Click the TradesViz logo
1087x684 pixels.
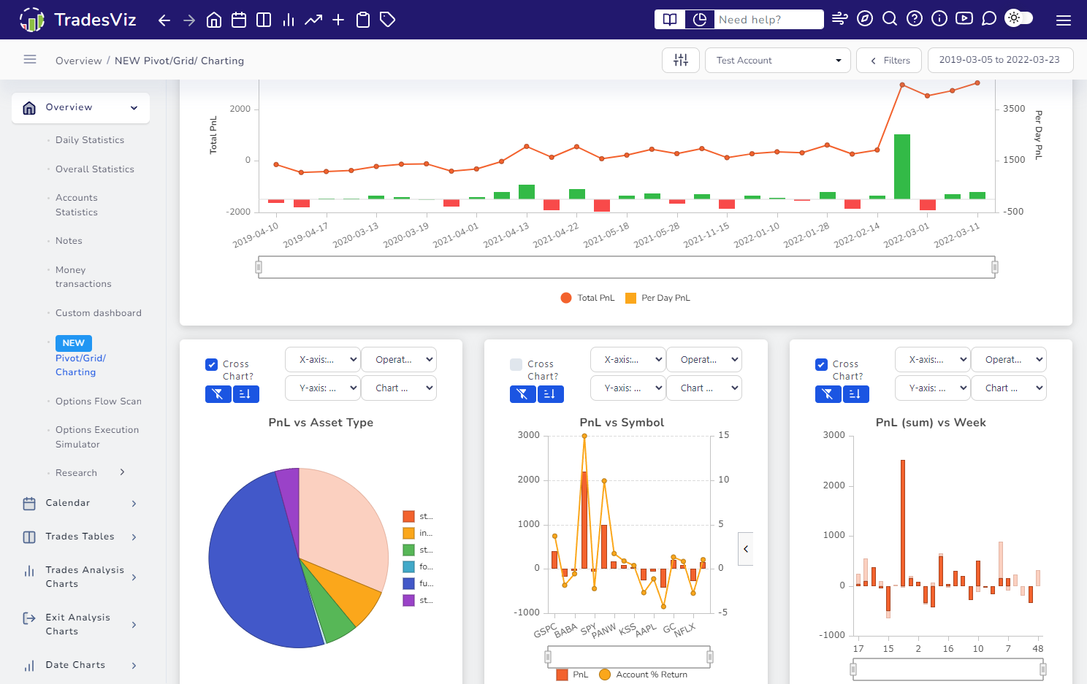click(x=78, y=20)
